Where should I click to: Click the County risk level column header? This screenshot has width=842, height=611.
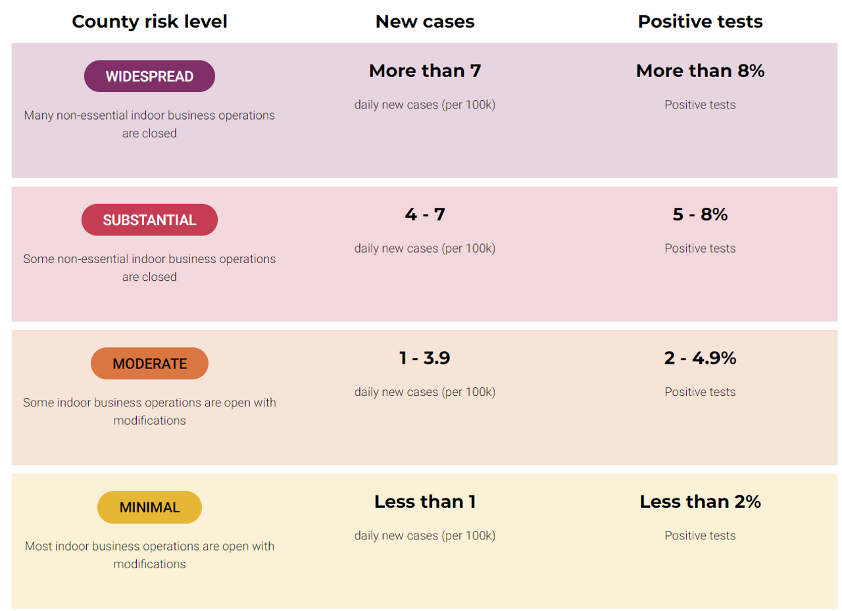149,22
